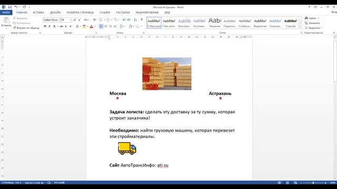This screenshot has width=337, height=189.
Task: Open text effects and typography
Action: [x=77, y=26]
